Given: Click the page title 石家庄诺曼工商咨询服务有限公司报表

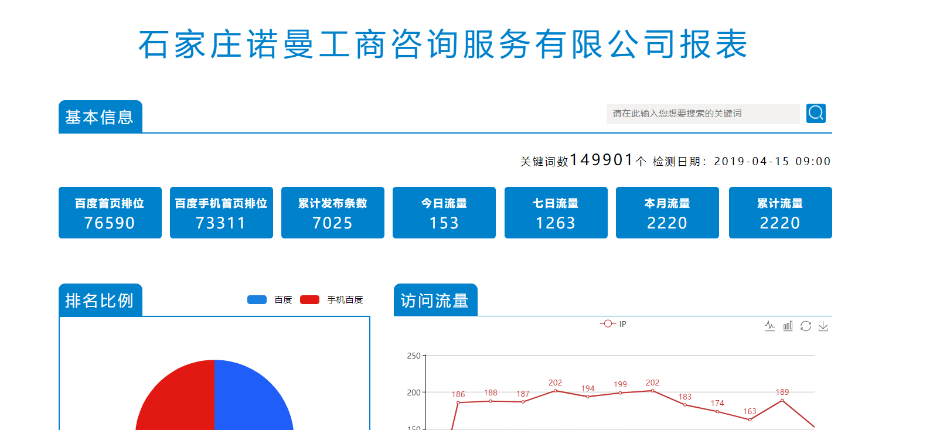Looking at the screenshot, I should (x=443, y=44).
